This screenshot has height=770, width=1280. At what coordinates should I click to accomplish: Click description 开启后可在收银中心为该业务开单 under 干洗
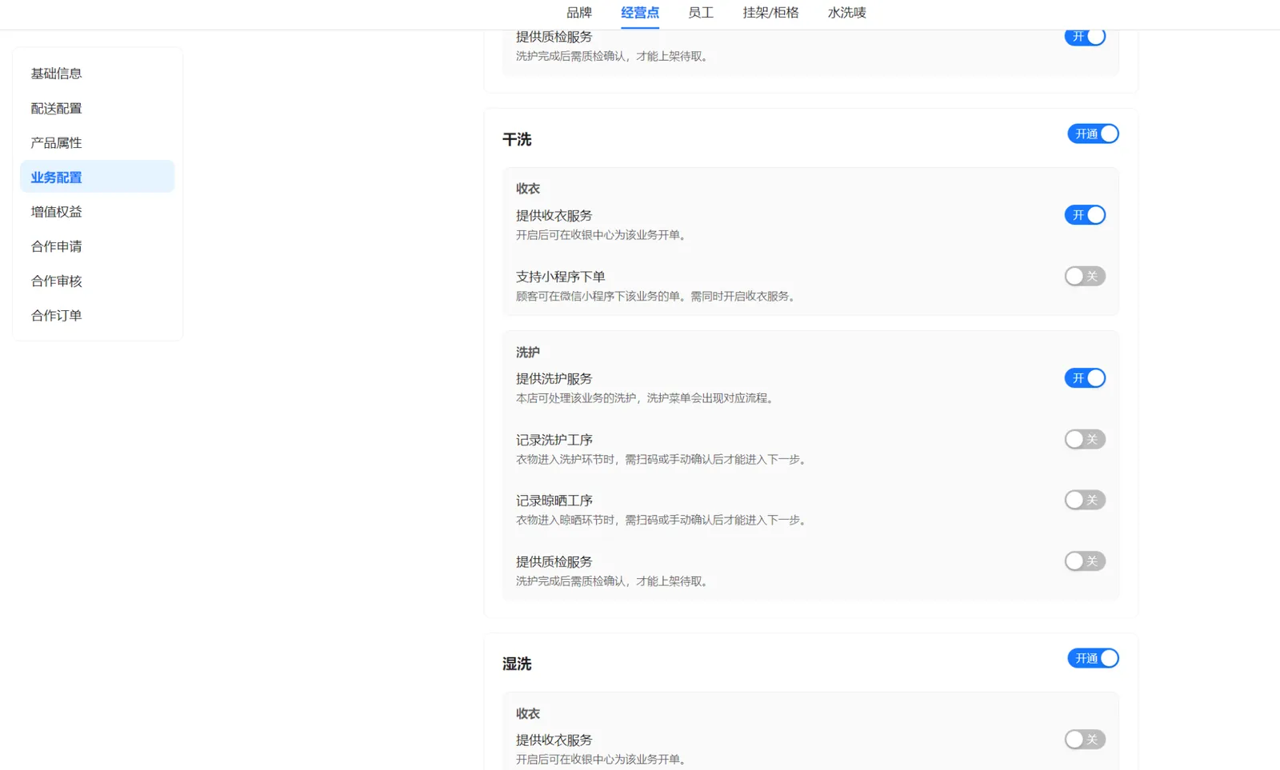601,235
